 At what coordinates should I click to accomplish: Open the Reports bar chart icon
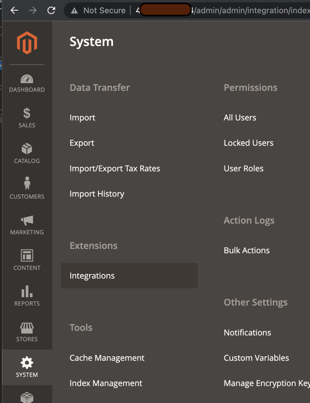[x=27, y=291]
